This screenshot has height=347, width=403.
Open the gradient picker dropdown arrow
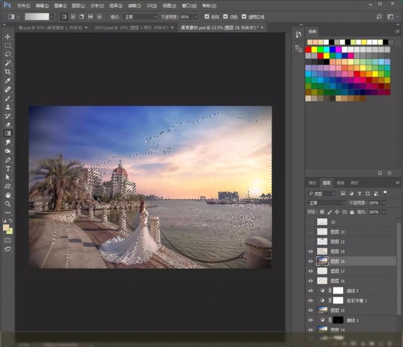point(51,17)
